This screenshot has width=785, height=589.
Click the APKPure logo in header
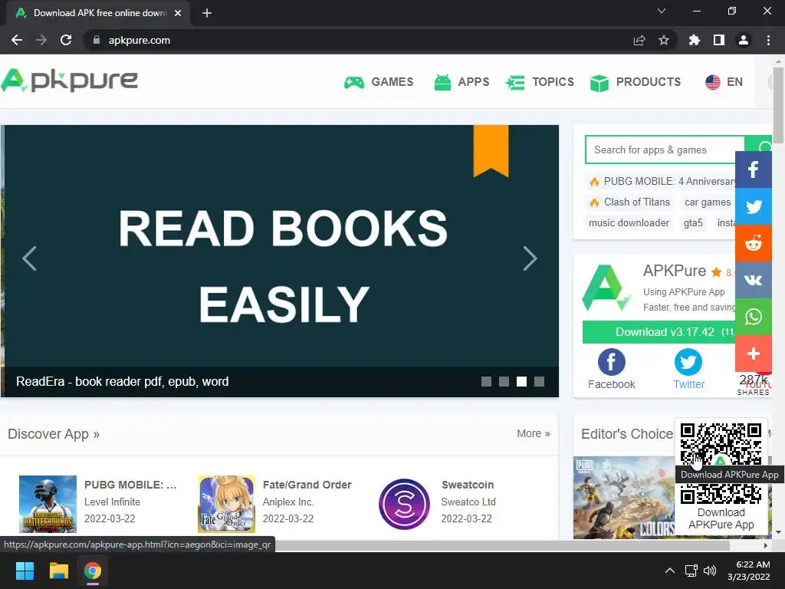click(70, 80)
